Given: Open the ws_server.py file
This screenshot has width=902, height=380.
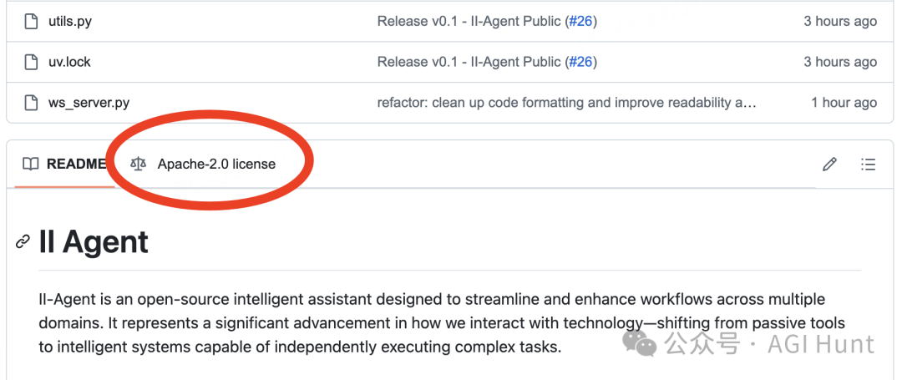Looking at the screenshot, I should (89, 103).
